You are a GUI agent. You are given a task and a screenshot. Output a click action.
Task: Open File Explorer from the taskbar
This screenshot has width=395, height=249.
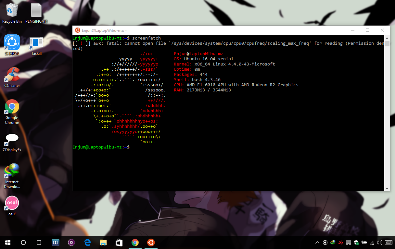coord(103,242)
